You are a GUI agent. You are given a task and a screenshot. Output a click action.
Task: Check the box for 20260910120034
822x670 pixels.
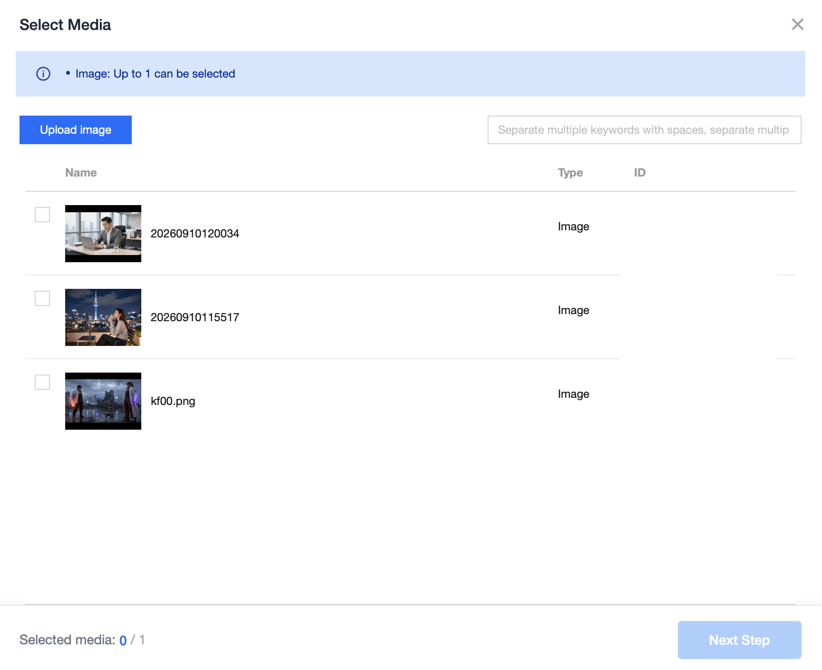[x=42, y=215]
